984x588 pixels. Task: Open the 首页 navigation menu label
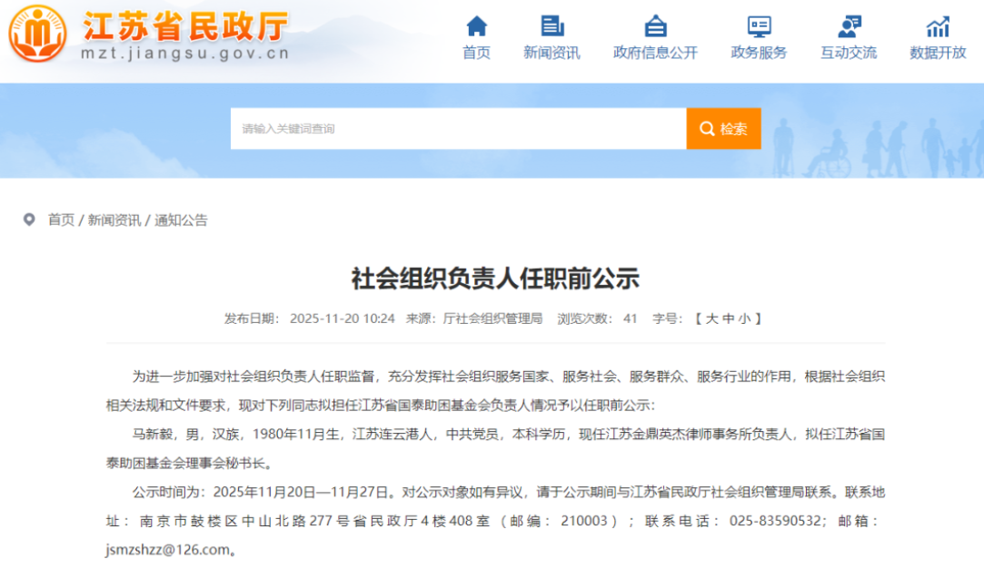[x=476, y=53]
